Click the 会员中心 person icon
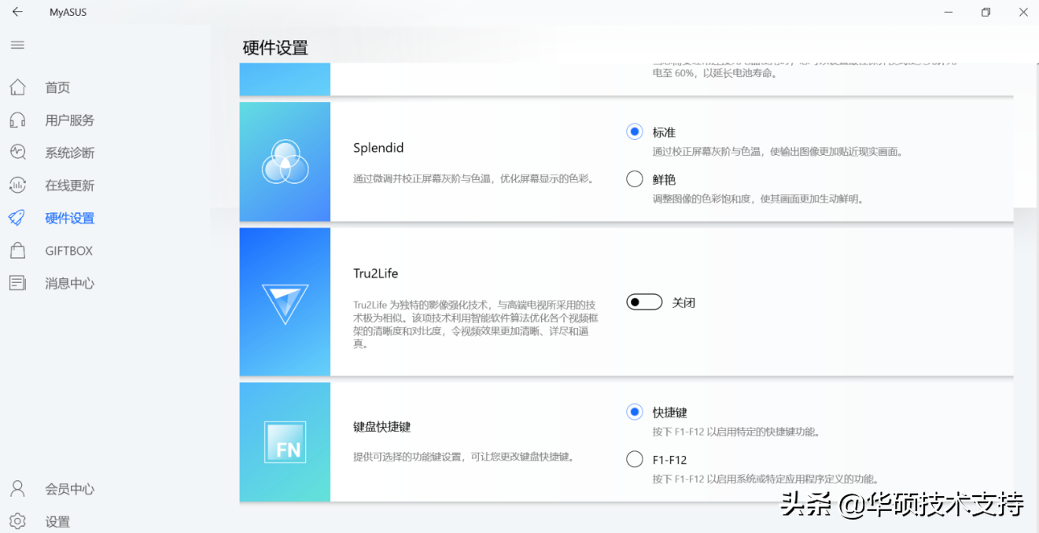The height and width of the screenshot is (533, 1039). pyautogui.click(x=17, y=489)
